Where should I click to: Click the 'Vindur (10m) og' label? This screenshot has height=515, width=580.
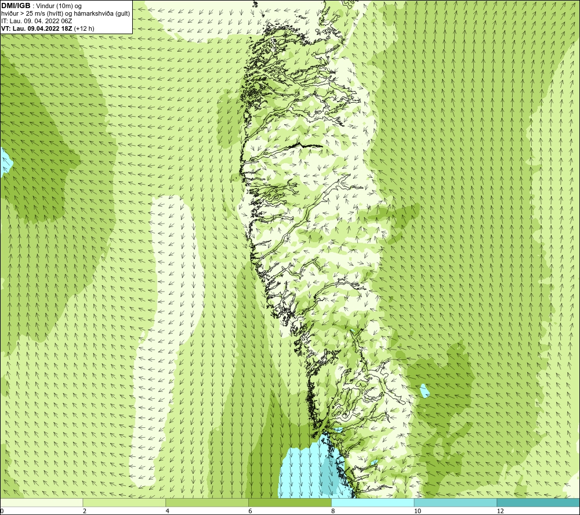click(59, 6)
